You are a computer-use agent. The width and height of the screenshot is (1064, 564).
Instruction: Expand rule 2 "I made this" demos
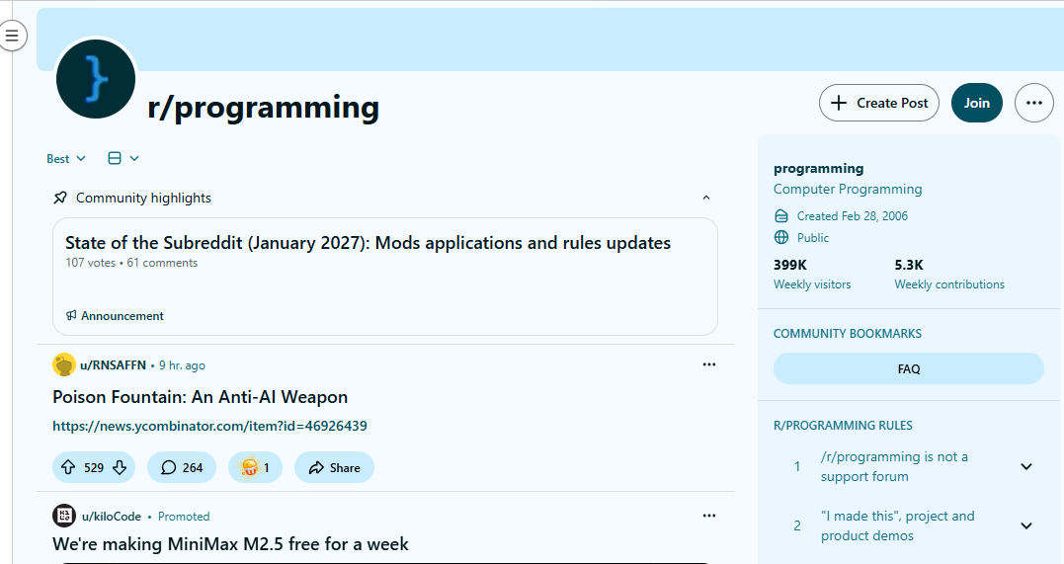(1026, 526)
